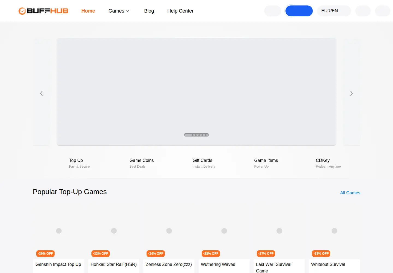Open the CDKey category

pos(328,163)
